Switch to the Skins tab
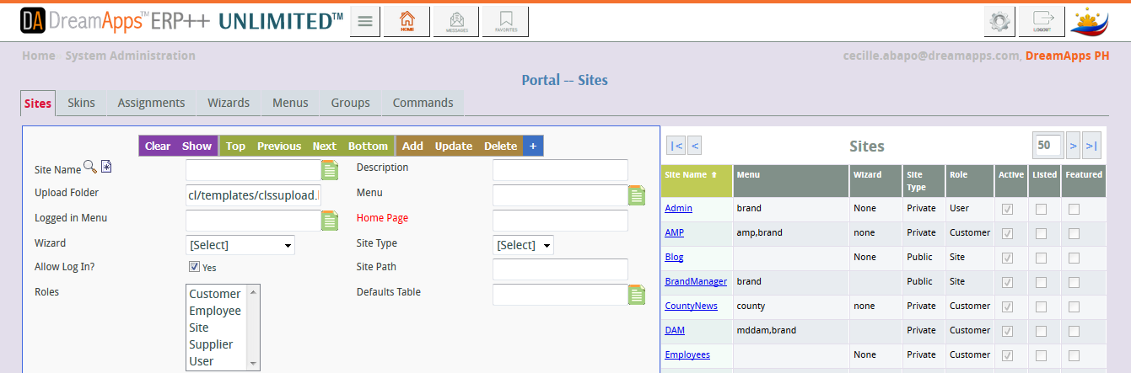1131x373 pixels. point(81,103)
